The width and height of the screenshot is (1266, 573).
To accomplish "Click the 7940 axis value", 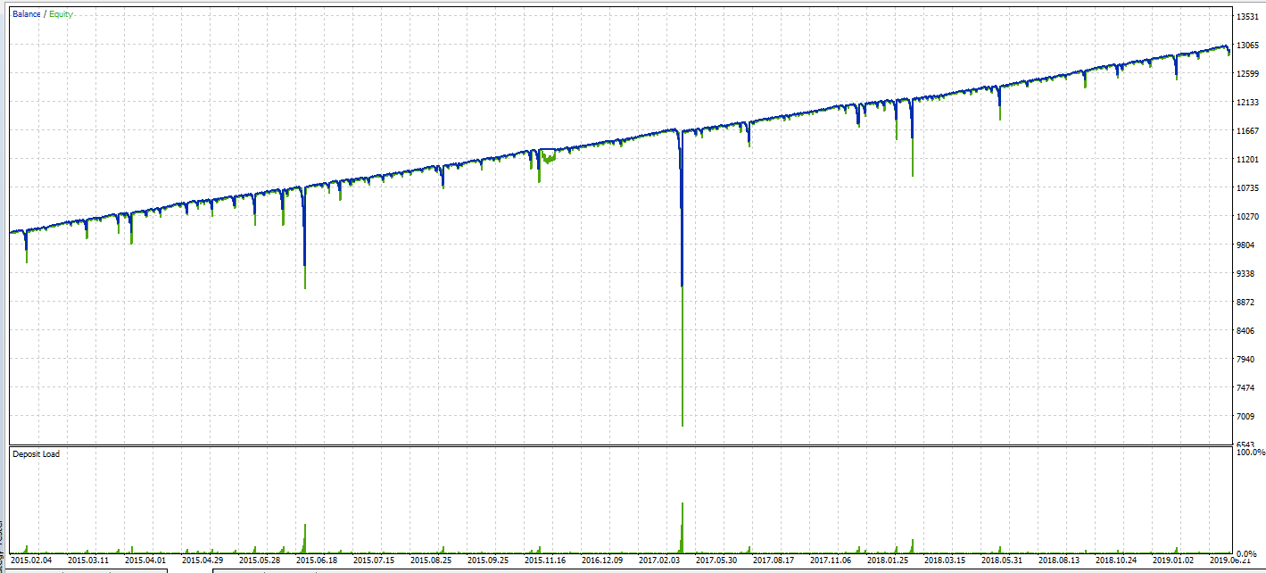I will (x=1247, y=359).
